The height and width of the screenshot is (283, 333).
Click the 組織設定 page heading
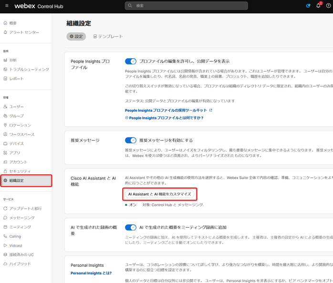click(79, 23)
